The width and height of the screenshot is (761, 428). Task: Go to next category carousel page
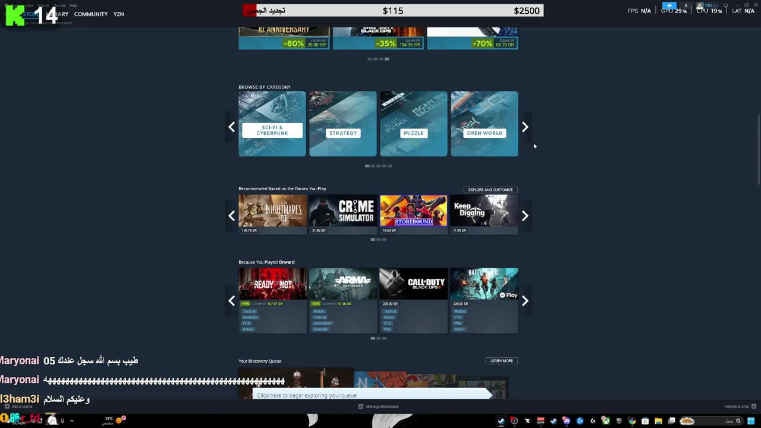pos(525,127)
